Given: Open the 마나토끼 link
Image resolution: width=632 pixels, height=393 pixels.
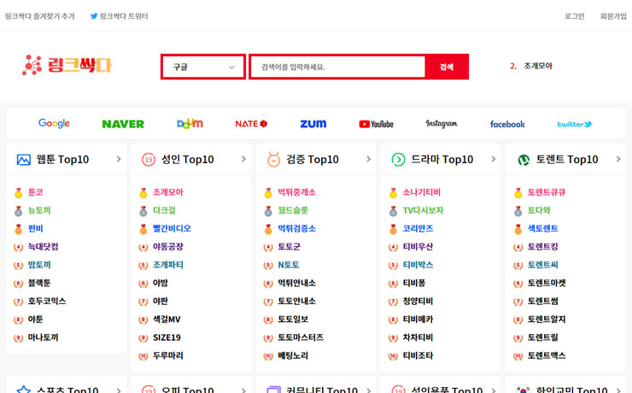Looking at the screenshot, I should (43, 337).
